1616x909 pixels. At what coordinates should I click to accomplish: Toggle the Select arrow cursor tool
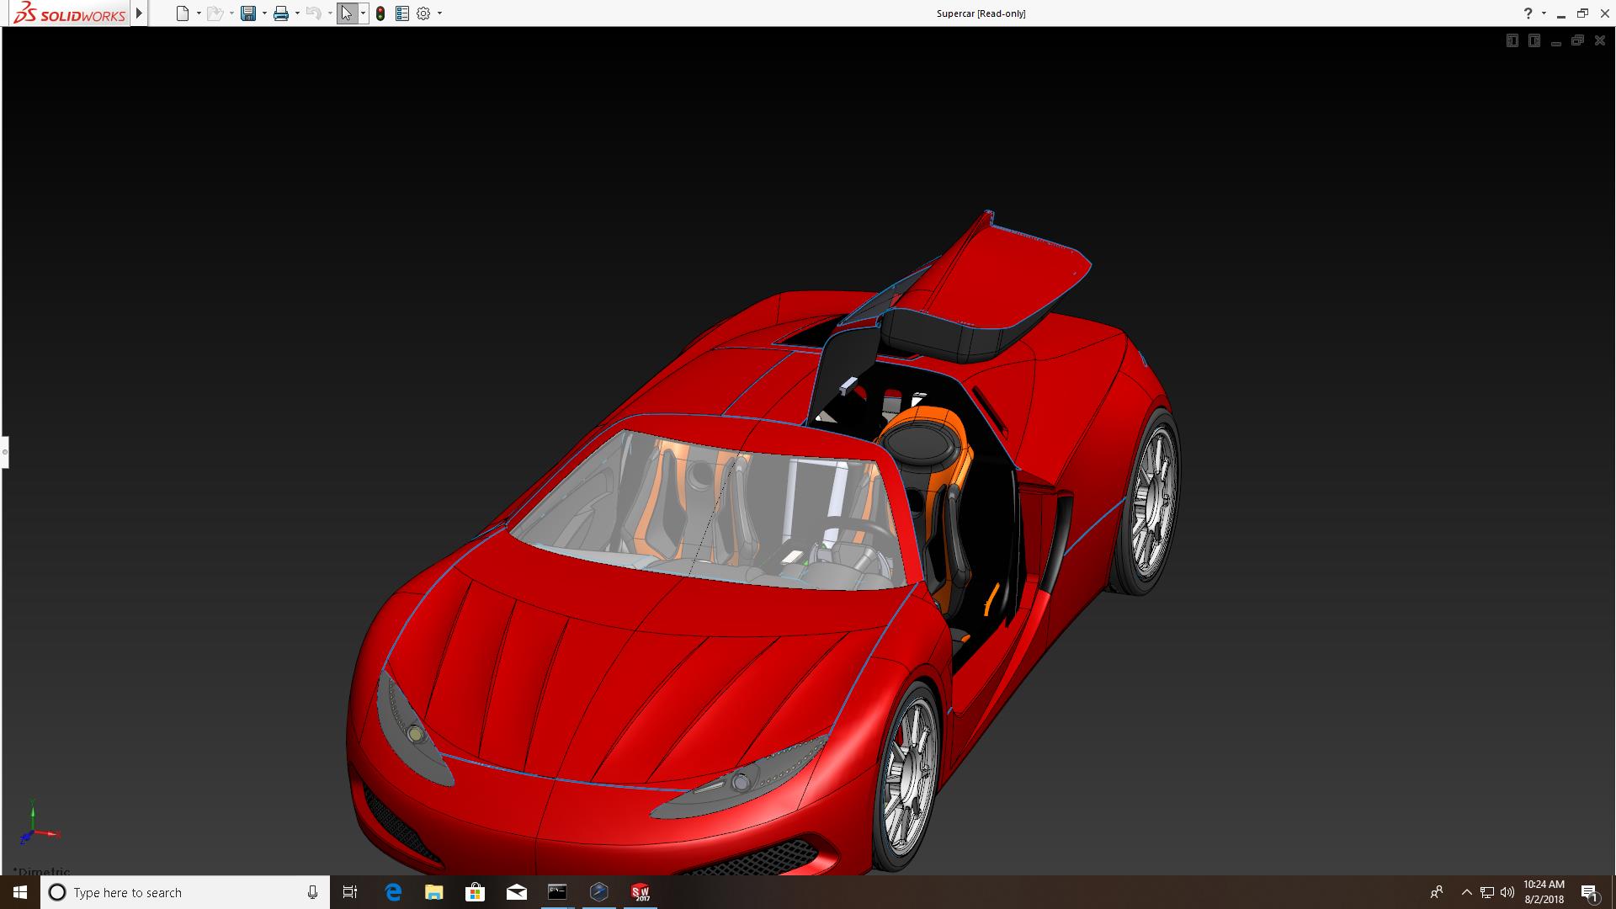click(347, 13)
